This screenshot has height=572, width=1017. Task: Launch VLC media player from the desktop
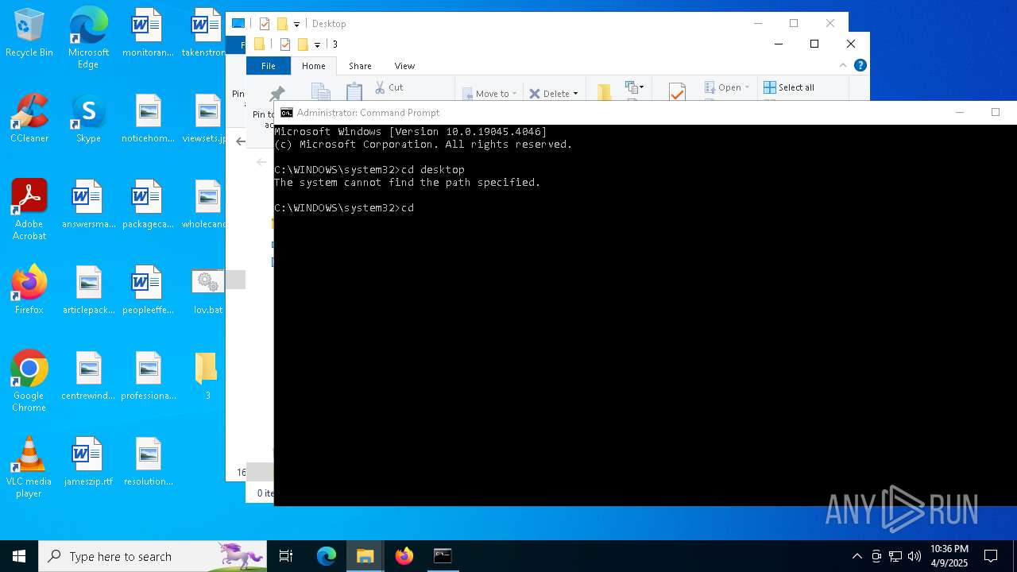[29, 467]
